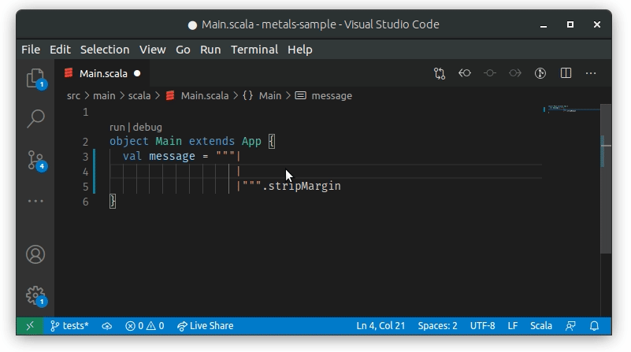Image resolution: width=631 pixels, height=352 pixels.
Task: Open the Search view icon
Action: click(x=35, y=119)
